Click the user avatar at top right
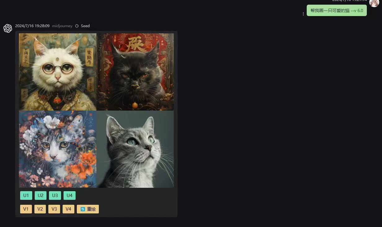Screen dimensions: 382x227 click(374, 3)
